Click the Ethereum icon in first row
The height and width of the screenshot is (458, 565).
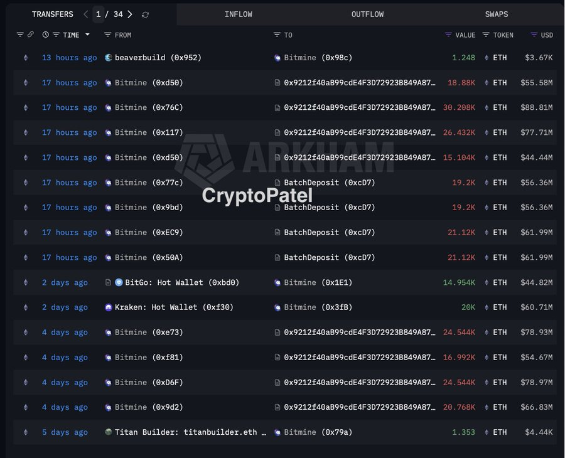coord(26,58)
